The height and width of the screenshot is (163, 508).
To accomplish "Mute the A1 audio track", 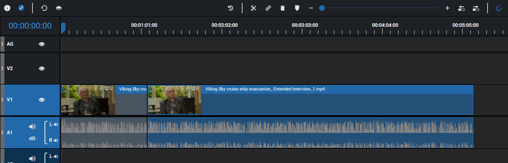I will pos(32,127).
